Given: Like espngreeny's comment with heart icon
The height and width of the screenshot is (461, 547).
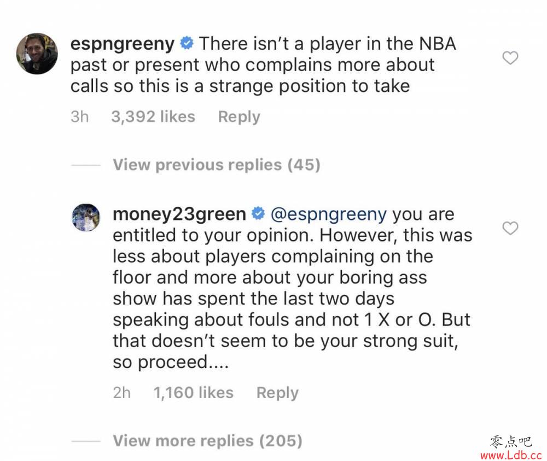Looking at the screenshot, I should point(510,58).
